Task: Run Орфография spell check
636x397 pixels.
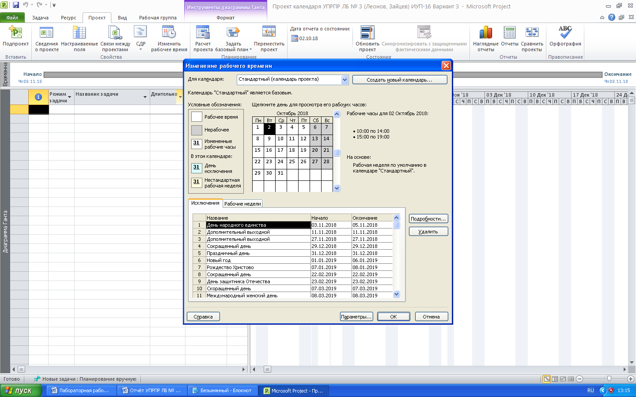Action: pyautogui.click(x=565, y=36)
